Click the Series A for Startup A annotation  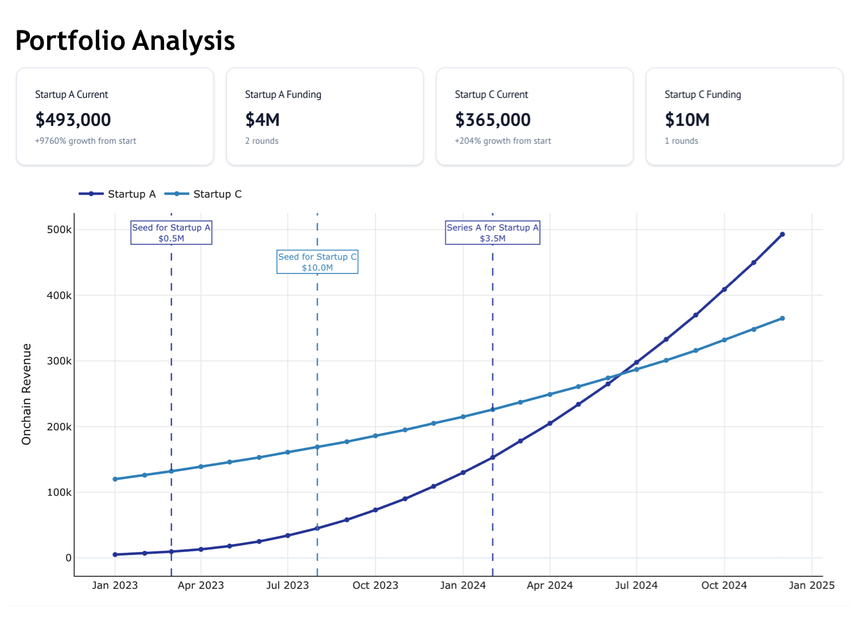tap(492, 233)
